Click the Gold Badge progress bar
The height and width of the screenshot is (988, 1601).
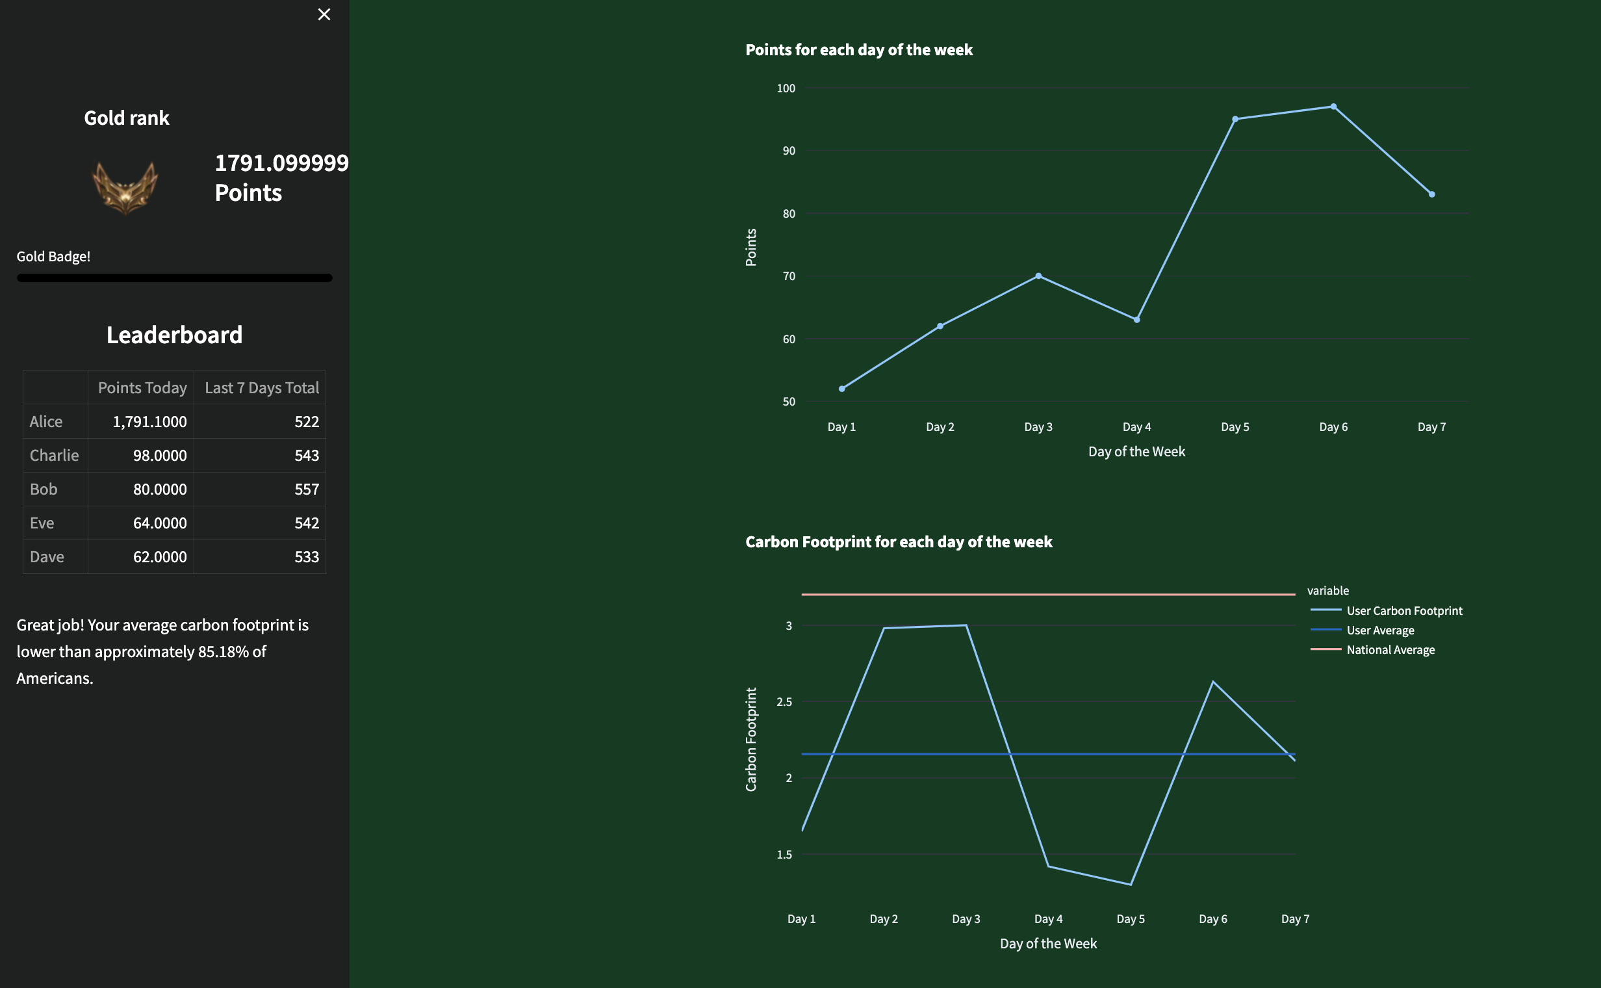coord(174,278)
